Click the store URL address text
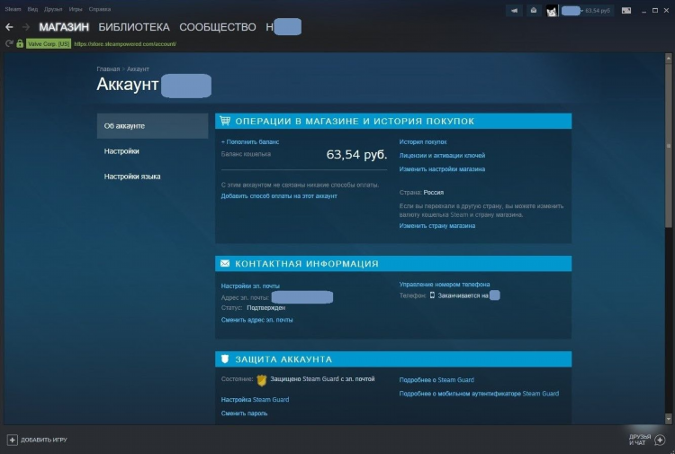This screenshot has width=675, height=454. click(x=125, y=44)
